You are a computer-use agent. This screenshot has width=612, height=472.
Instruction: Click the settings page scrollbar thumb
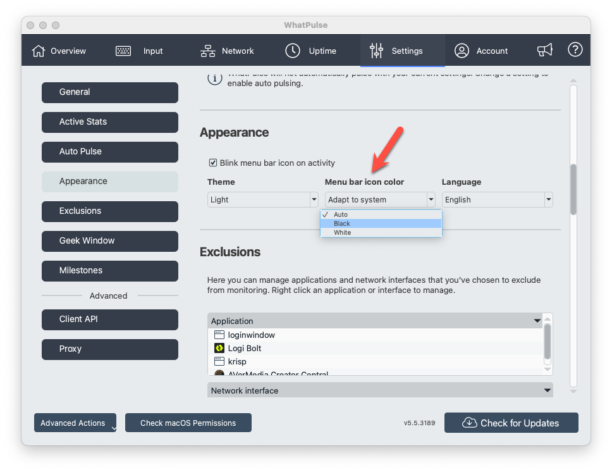click(x=573, y=189)
